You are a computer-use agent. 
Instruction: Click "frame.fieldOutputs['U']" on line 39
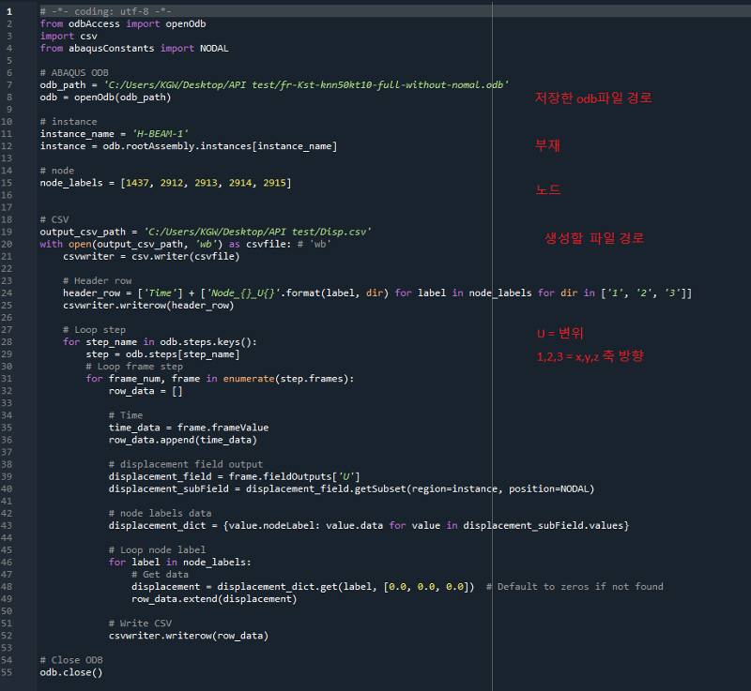(x=295, y=477)
